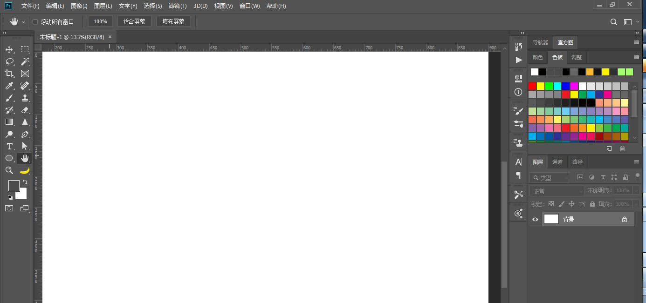
Task: Click the 填充屏幕 button
Action: (x=173, y=21)
